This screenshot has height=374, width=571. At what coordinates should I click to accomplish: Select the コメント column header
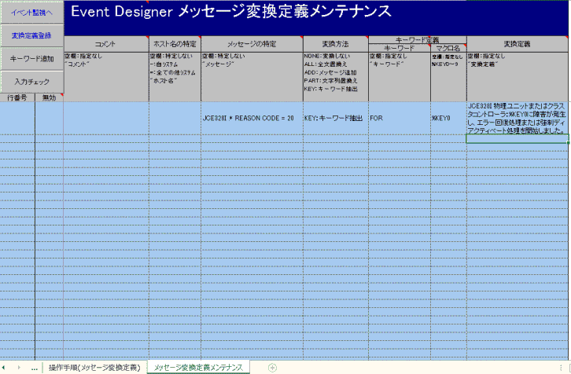[106, 44]
